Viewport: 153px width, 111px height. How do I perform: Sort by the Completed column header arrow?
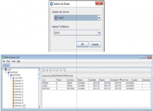click(120, 80)
